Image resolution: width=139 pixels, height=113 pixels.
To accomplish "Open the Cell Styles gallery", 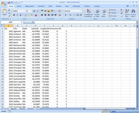I will pyautogui.click(x=104, y=13).
